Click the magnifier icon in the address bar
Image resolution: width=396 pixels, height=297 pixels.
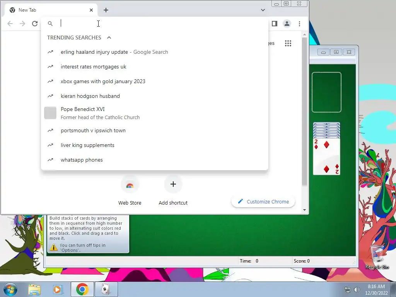[50, 24]
